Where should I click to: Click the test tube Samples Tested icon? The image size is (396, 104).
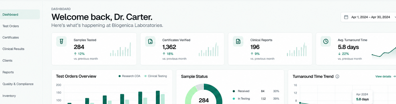point(61,41)
